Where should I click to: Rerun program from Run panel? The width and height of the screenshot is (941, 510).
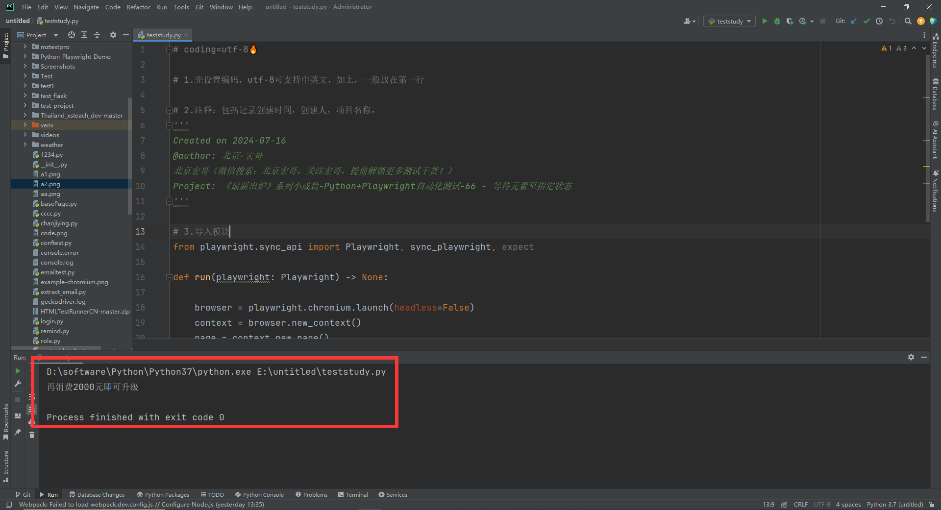click(x=18, y=371)
